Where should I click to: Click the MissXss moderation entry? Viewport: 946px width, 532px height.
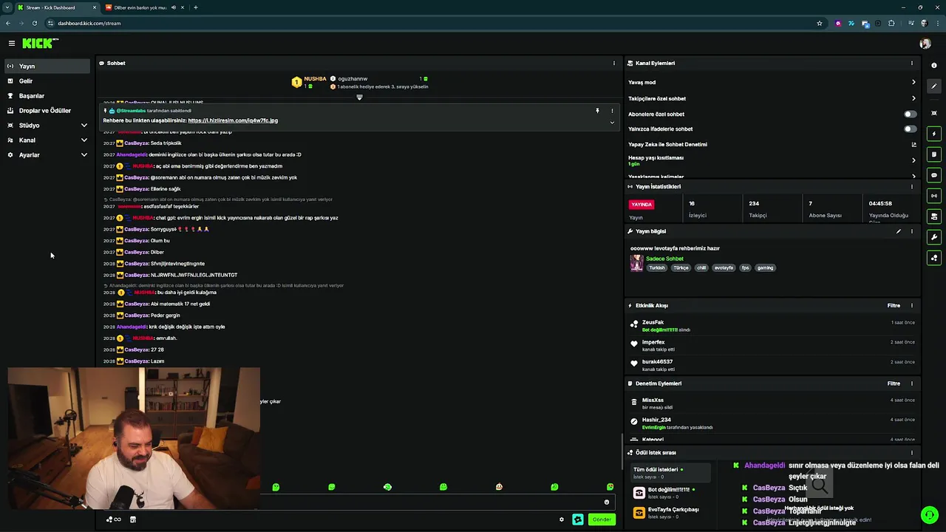click(x=772, y=403)
